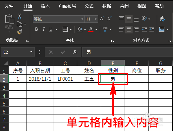Decrease font size with smaller A icon

[x=109, y=19]
